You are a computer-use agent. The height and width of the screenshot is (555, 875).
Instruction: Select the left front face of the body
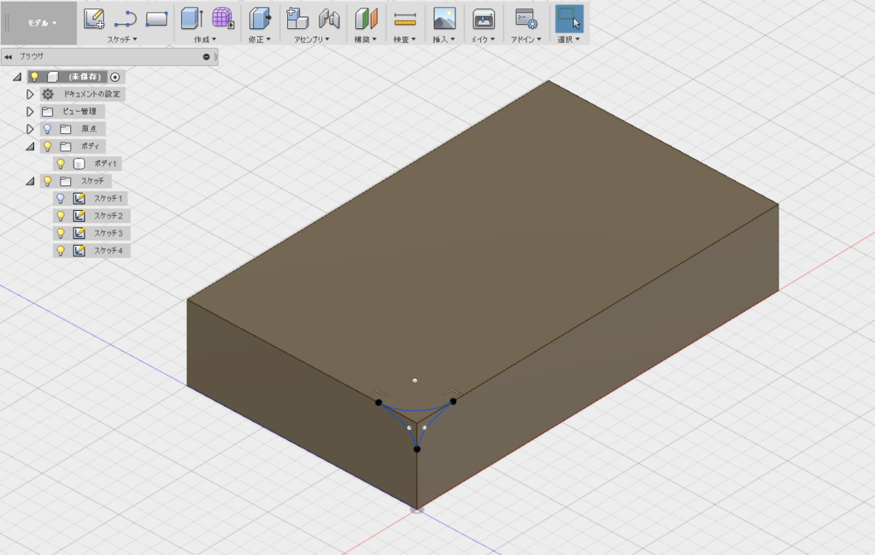pyautogui.click(x=302, y=405)
